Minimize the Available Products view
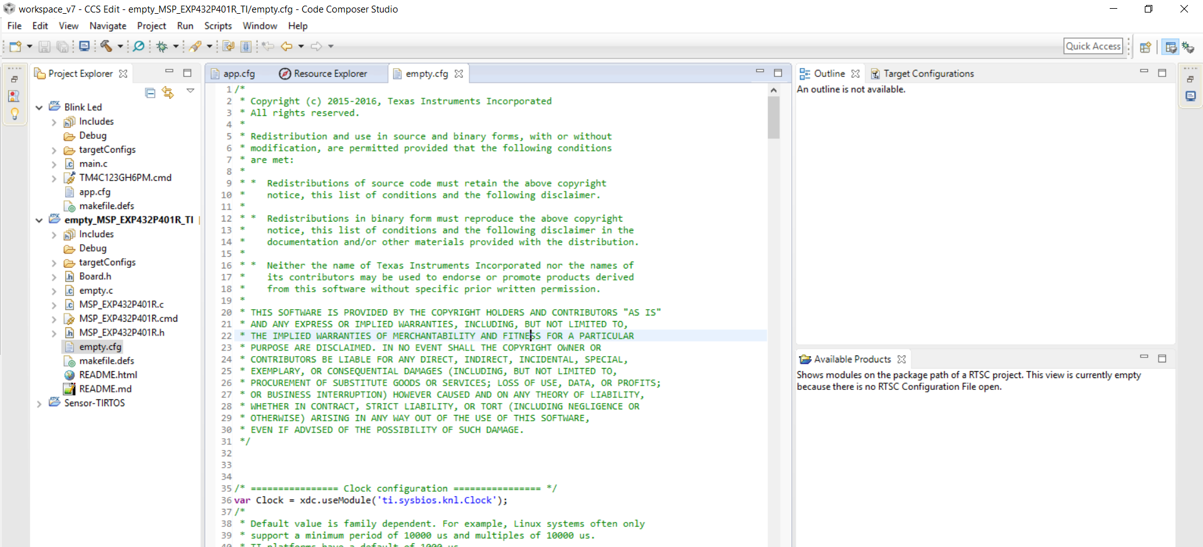Screen dimensions: 1203x547 pyautogui.click(x=1144, y=357)
